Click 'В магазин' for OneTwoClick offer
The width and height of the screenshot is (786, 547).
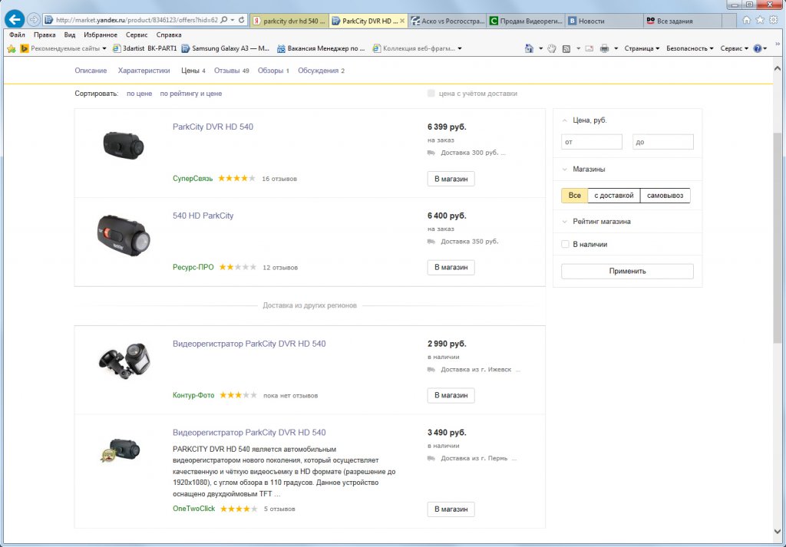(x=451, y=509)
